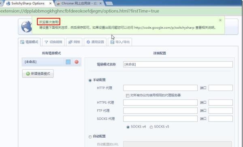The image size is (243, 147).
Task: Select the SwitchySharp Options browser tab
Action: click(28, 3)
